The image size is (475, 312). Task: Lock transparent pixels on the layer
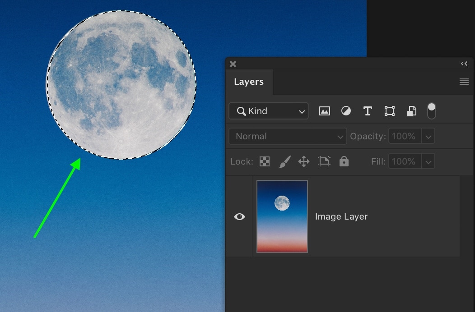point(264,161)
